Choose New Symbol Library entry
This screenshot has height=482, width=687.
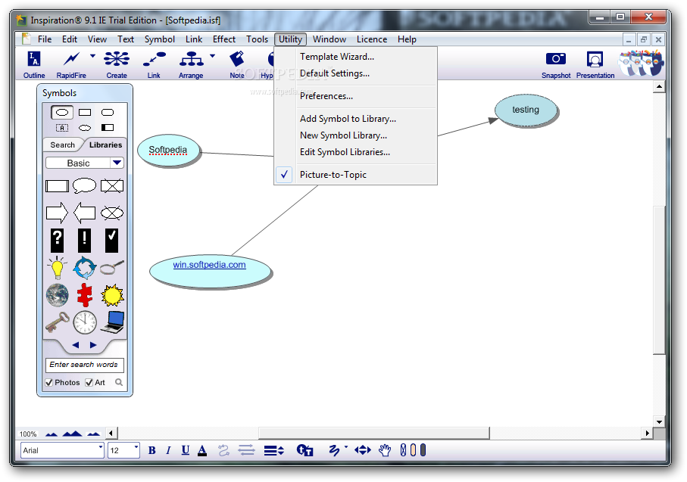pyautogui.click(x=355, y=135)
